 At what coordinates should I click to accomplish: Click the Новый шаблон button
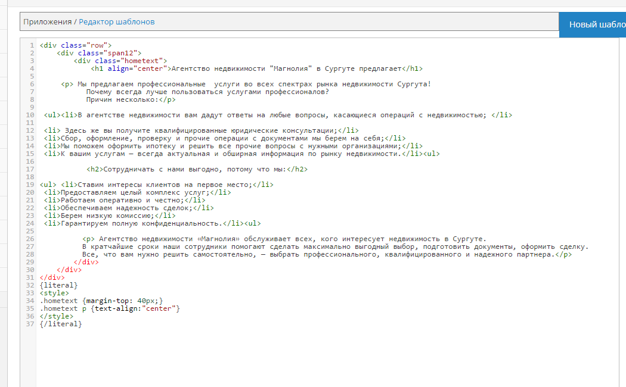tap(593, 25)
